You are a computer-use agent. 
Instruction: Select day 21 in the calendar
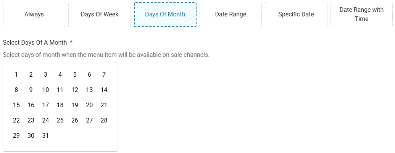coord(104,105)
